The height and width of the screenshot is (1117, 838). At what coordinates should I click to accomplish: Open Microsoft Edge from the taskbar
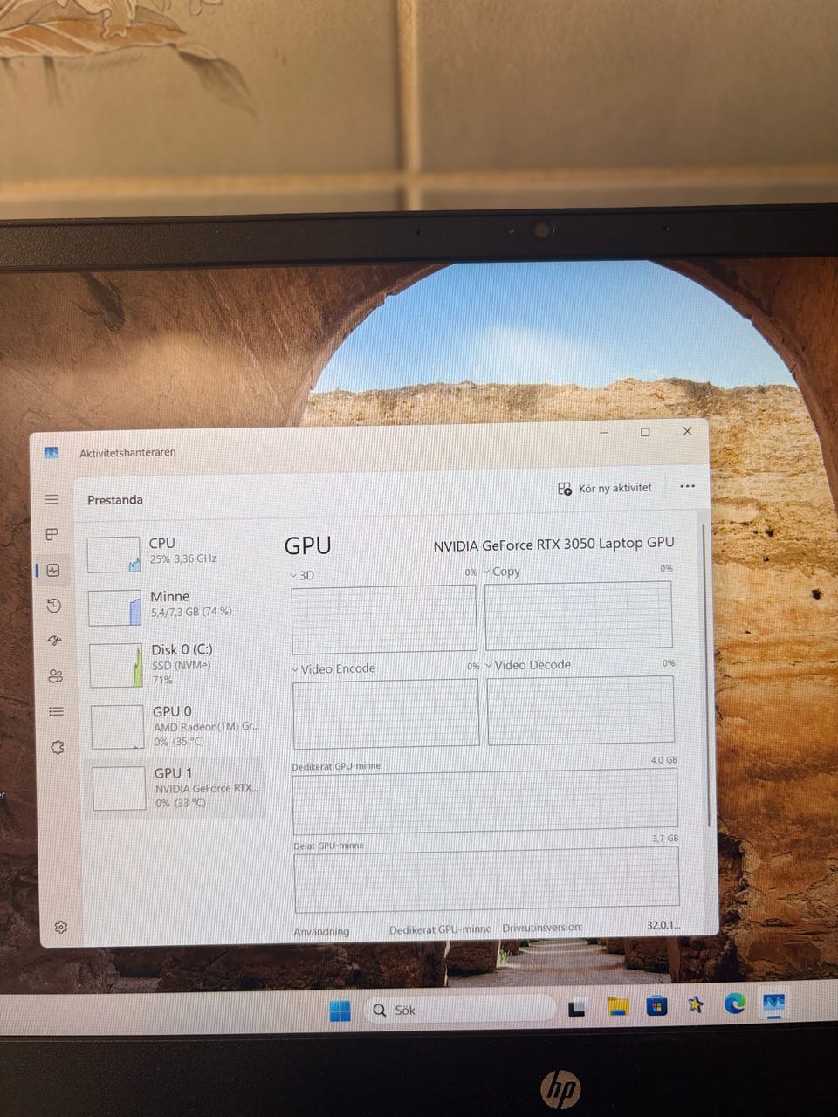click(x=735, y=1004)
